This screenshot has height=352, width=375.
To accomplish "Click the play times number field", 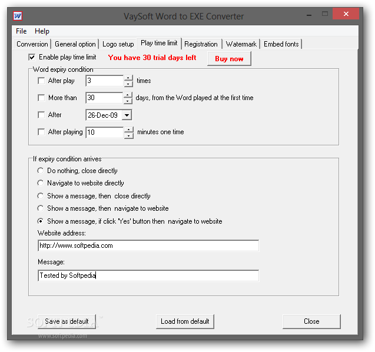I will [105, 81].
